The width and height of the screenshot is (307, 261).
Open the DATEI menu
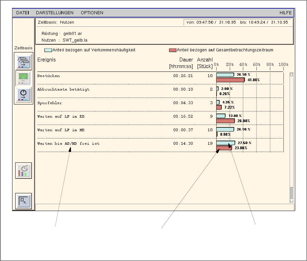pos(23,13)
